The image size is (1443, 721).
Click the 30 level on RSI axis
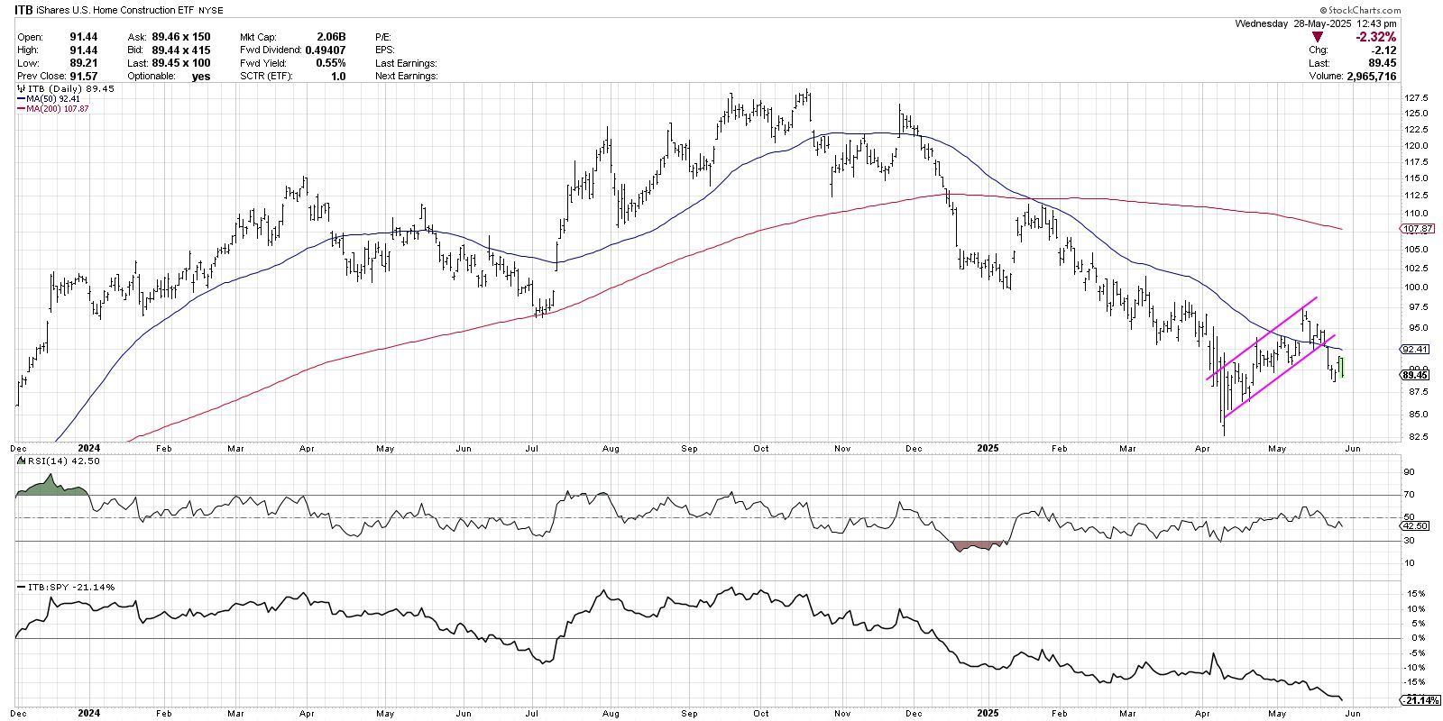[x=1411, y=541]
